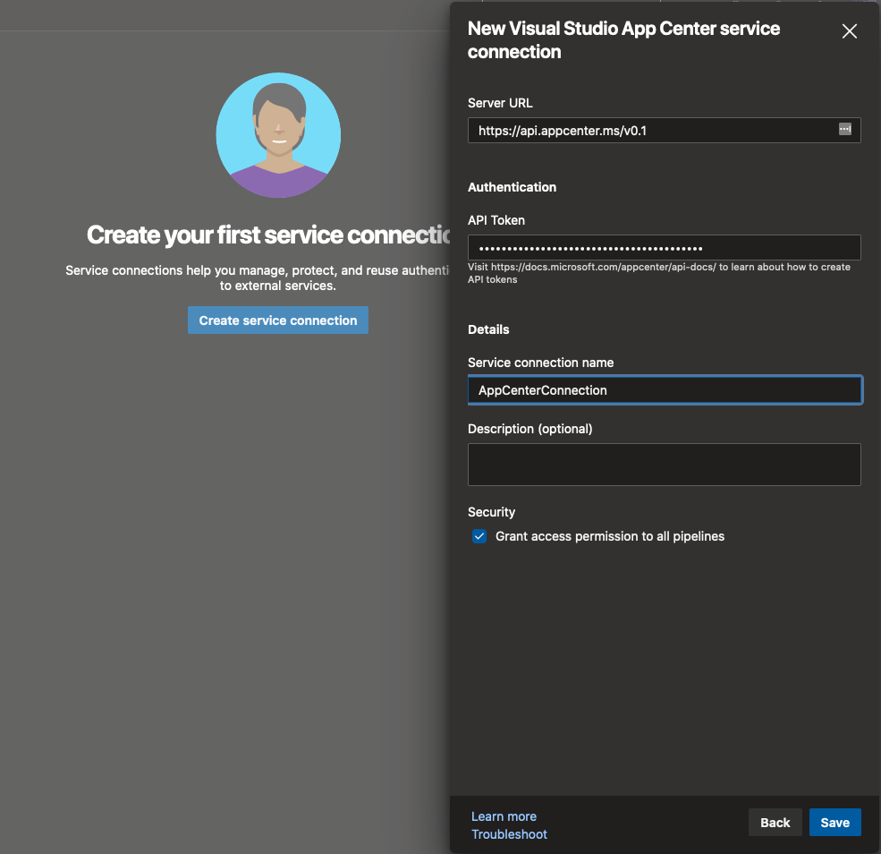Click the 'API Token' field label

click(x=496, y=220)
